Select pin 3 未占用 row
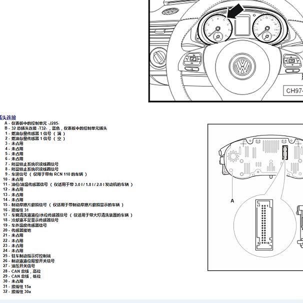The width and height of the screenshot is (303, 303). click(x=14, y=143)
